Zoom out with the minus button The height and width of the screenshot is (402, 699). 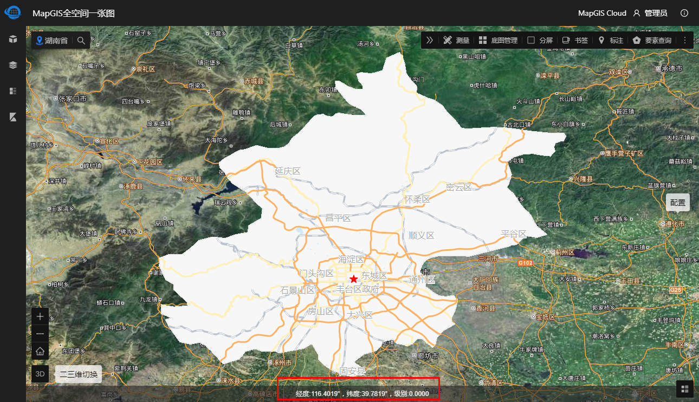point(40,334)
